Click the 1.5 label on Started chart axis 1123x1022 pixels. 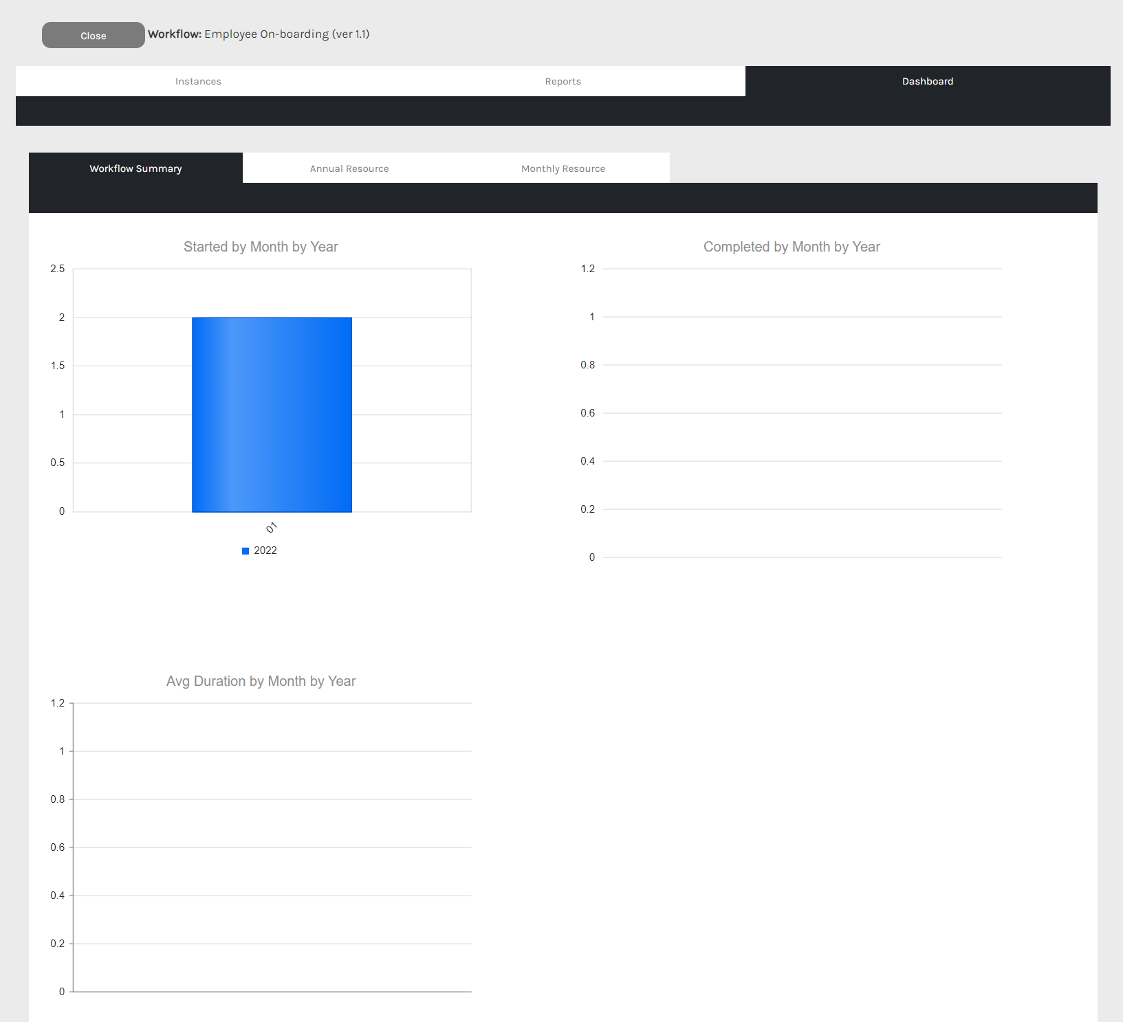58,366
